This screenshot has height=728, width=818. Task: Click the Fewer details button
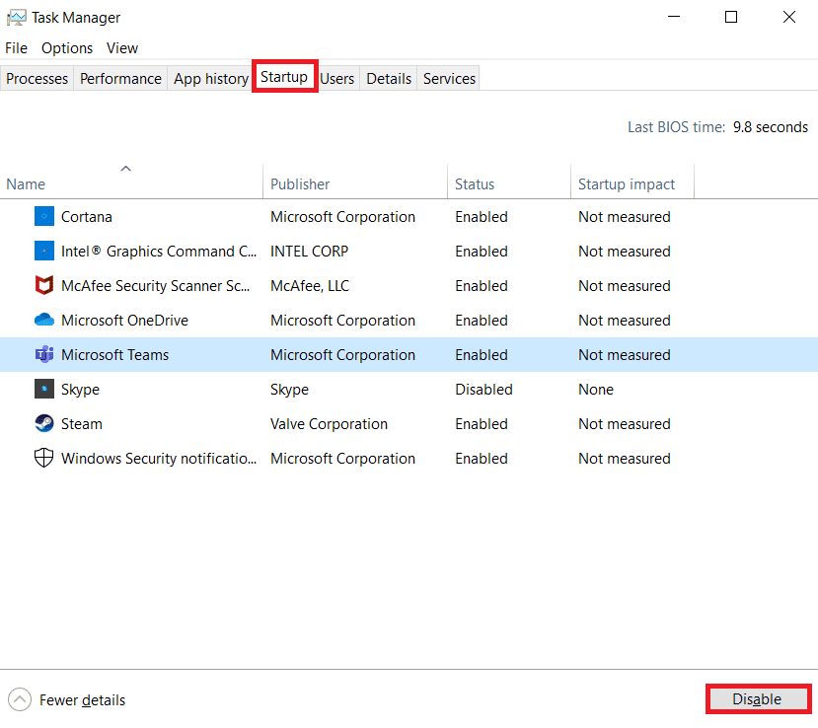(82, 699)
